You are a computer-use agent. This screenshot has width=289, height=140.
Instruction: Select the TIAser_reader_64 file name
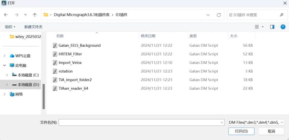(x=73, y=89)
